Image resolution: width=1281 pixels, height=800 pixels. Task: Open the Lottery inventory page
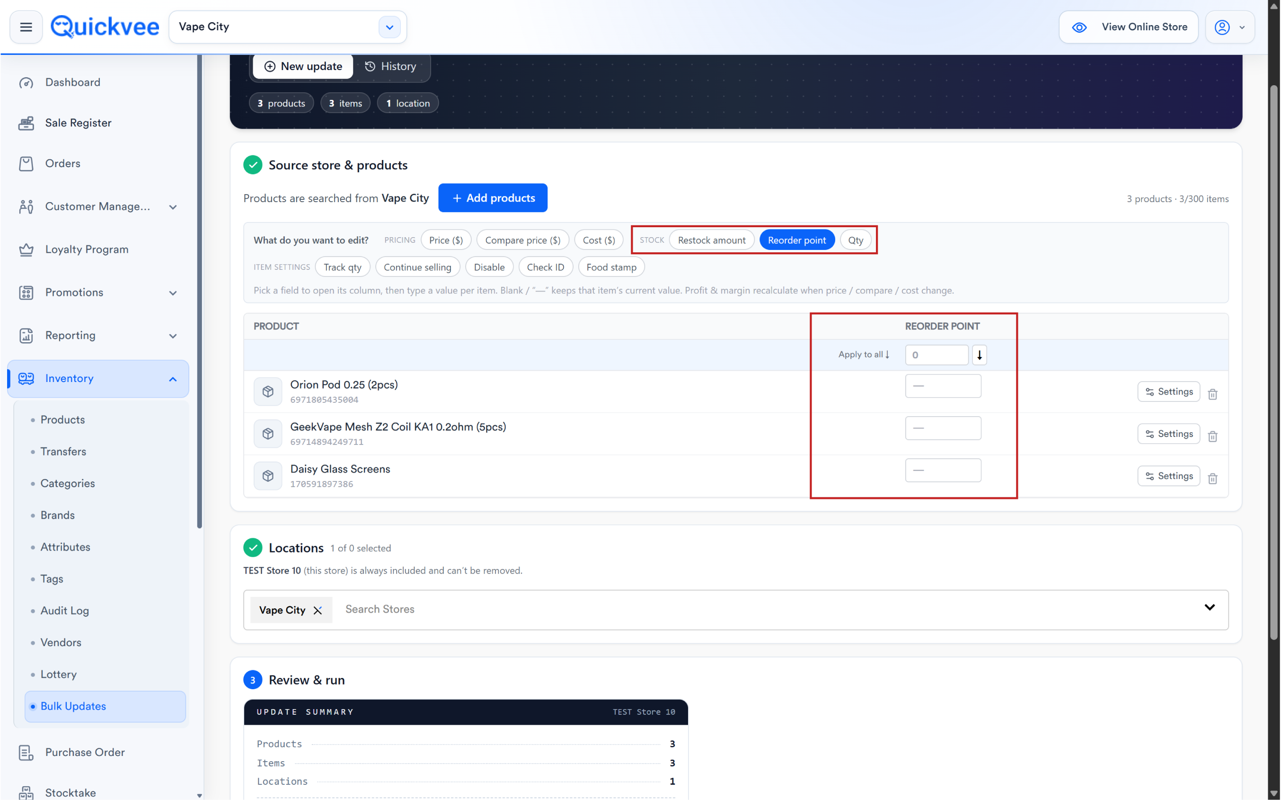[x=58, y=674]
